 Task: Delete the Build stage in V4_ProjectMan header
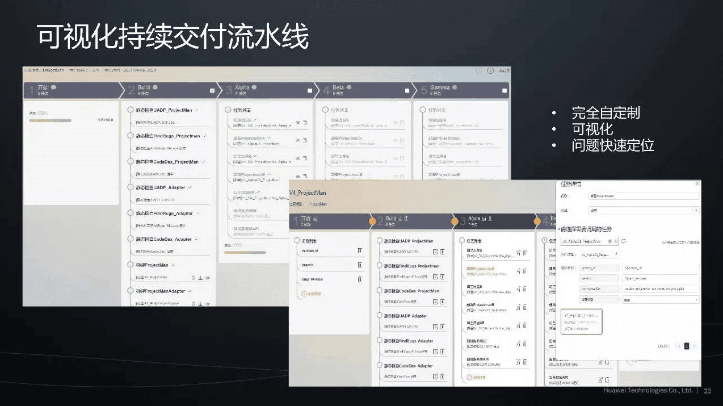(x=406, y=218)
